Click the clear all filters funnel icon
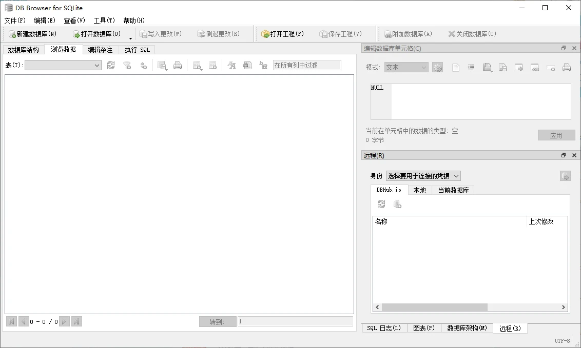This screenshot has width=581, height=348. coord(127,66)
